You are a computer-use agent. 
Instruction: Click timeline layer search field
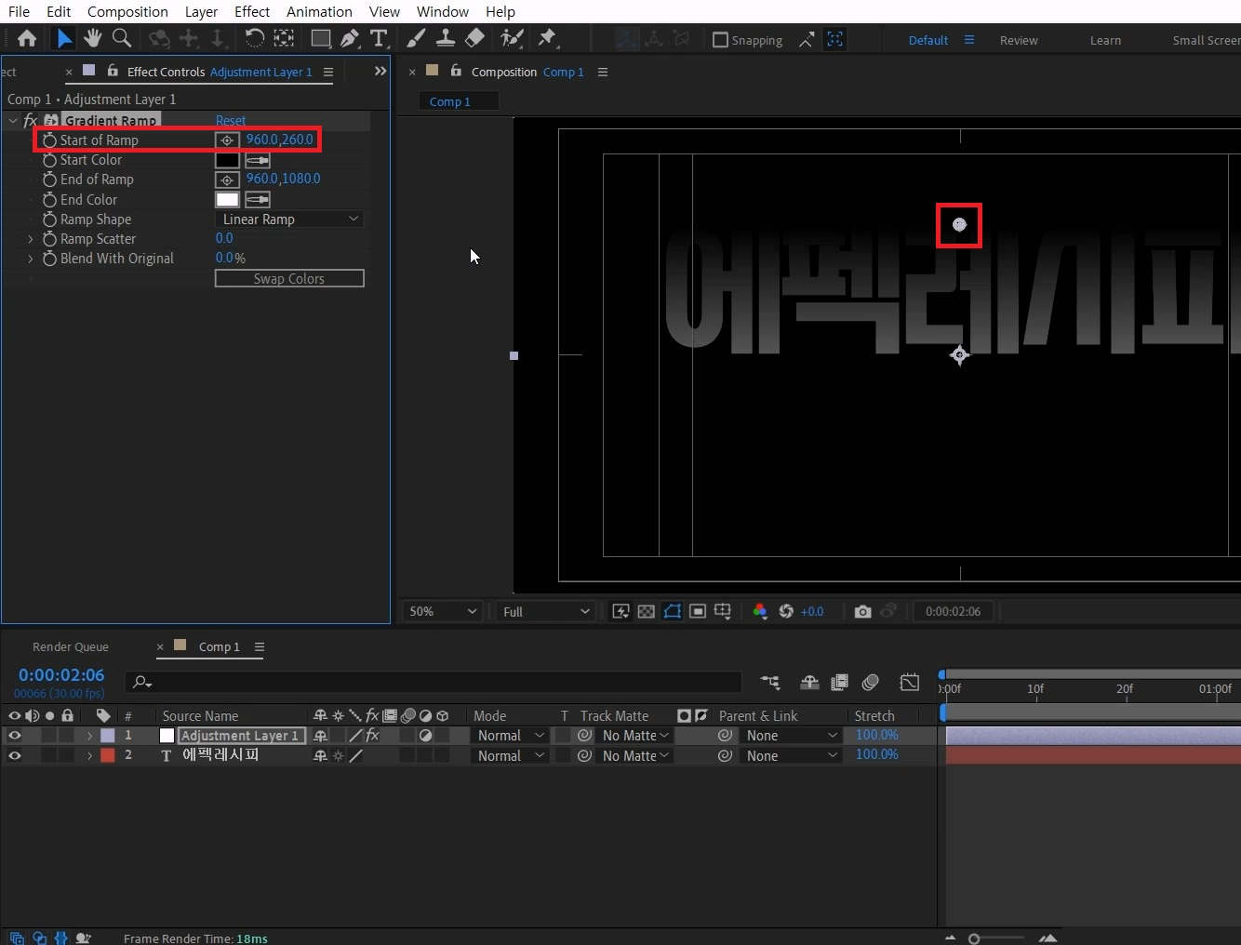pyautogui.click(x=434, y=682)
